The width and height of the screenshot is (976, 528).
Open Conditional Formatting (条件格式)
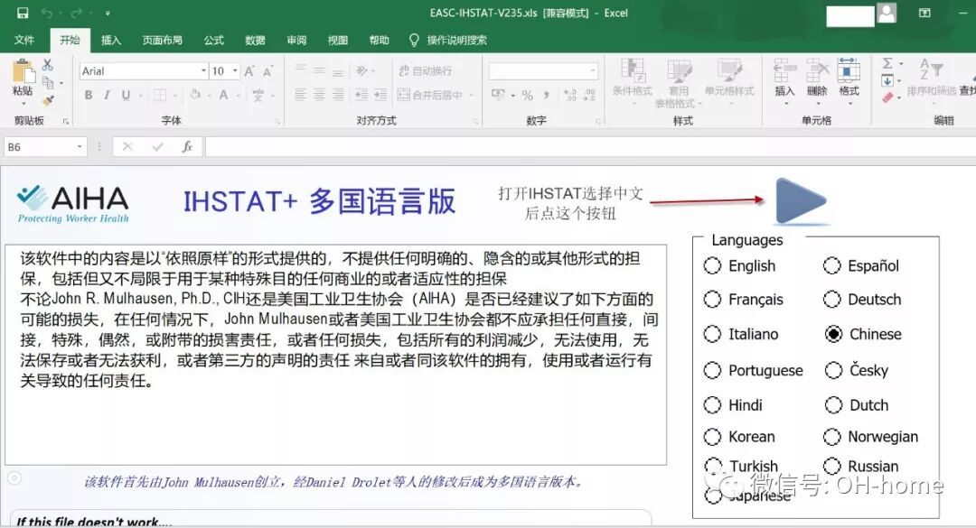[x=633, y=81]
